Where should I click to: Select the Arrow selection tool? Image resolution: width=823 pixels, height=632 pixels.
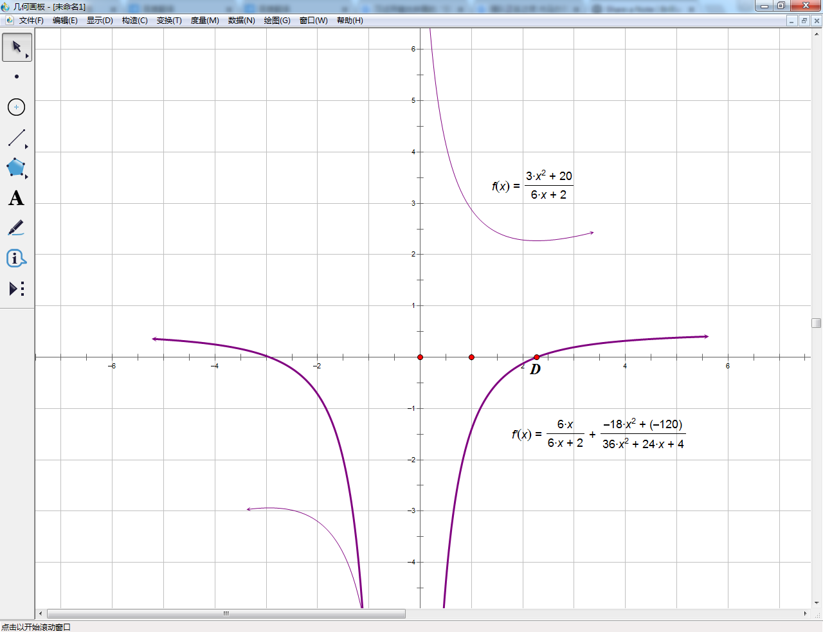coord(15,47)
